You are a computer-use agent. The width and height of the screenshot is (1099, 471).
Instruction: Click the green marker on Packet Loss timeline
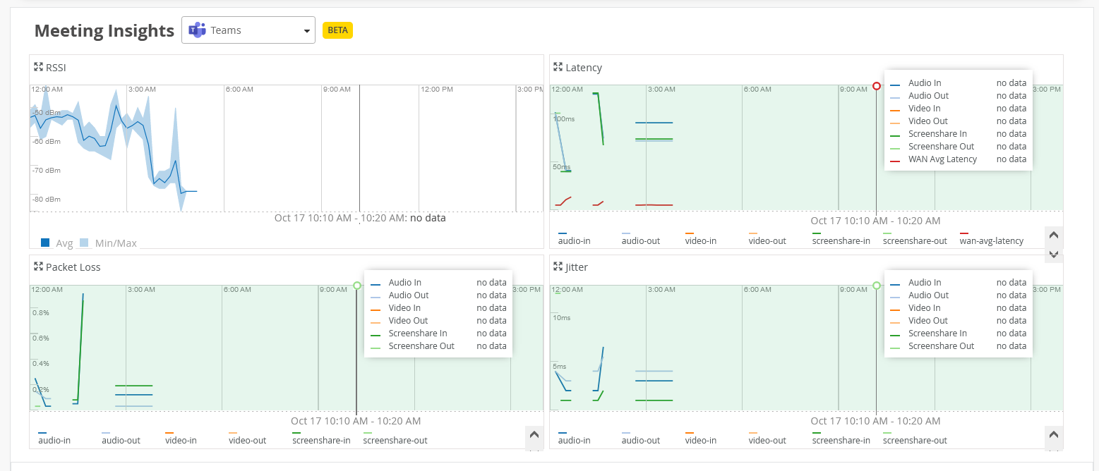click(357, 286)
